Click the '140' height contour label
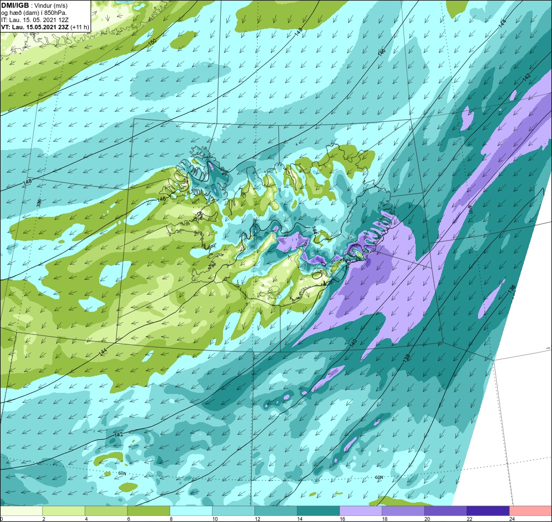 tap(353, 344)
